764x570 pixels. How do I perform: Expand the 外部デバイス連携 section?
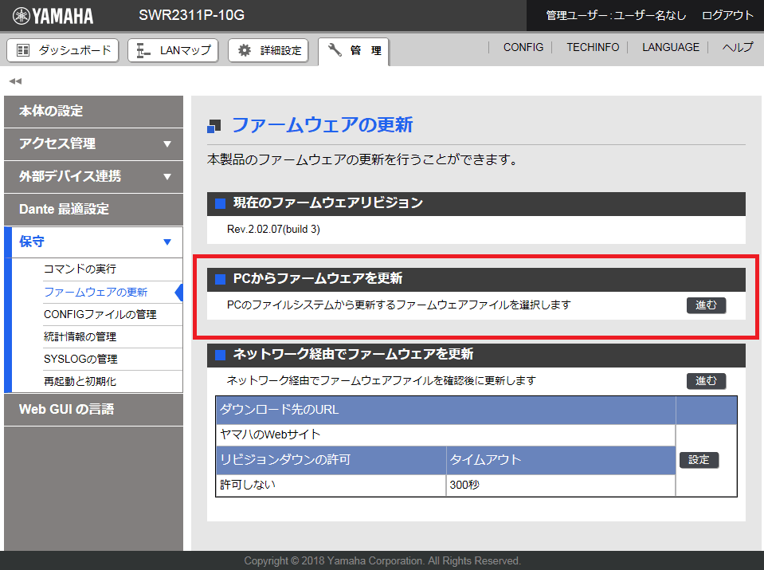(x=93, y=176)
